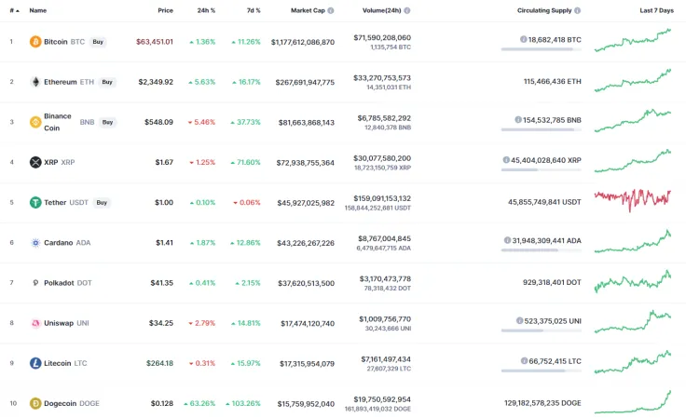This screenshot has height=418, width=686.
Task: Click Uniswap circulating supply progress bar
Action: point(542,330)
